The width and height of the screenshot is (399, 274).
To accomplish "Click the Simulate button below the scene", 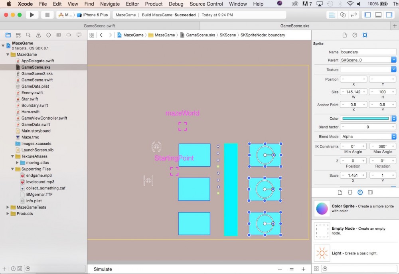I will [x=102, y=269].
